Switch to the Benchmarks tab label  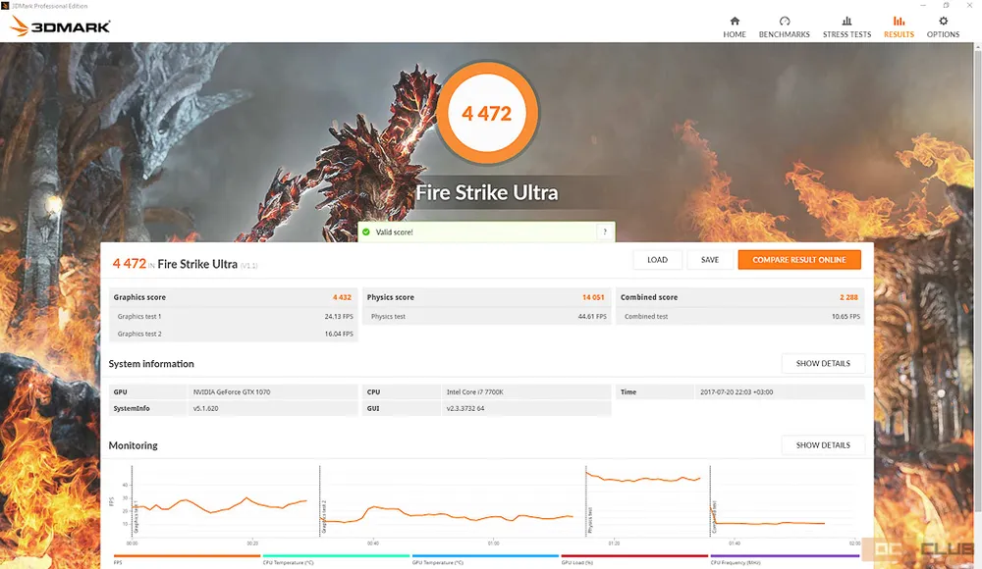coord(784,34)
